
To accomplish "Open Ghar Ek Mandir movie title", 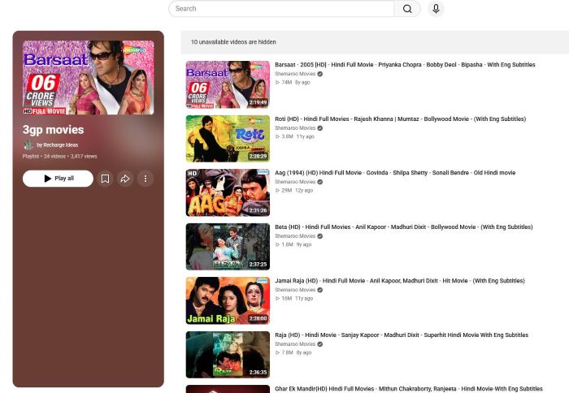I will coord(409,389).
